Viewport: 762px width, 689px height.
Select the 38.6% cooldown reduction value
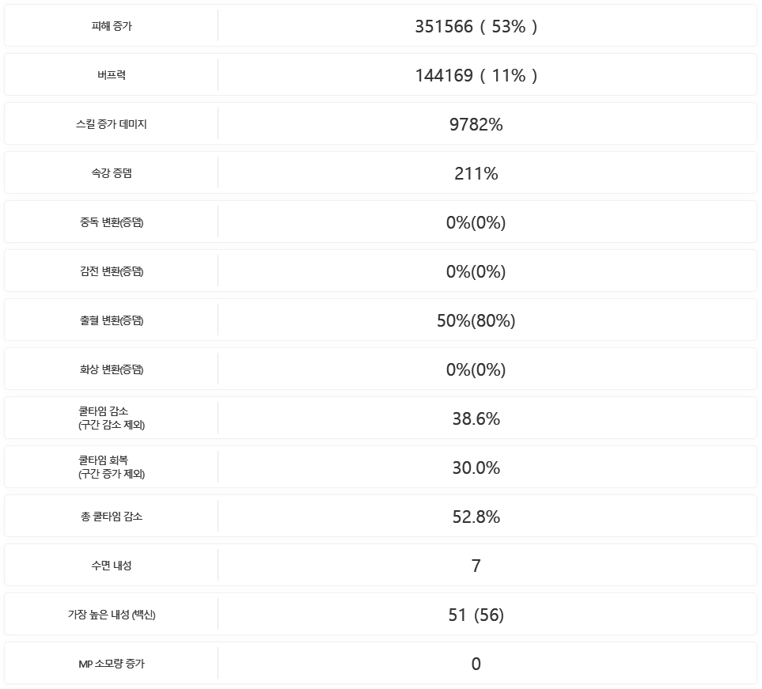click(x=476, y=418)
